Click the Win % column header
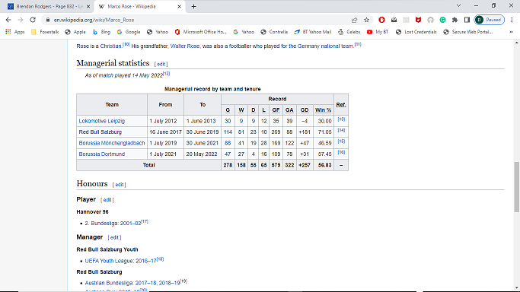This screenshot has width=520, height=292. 323,110
